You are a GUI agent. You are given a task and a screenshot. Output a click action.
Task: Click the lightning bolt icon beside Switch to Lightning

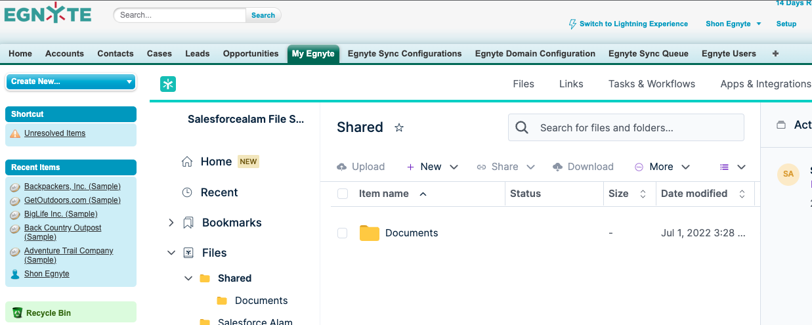click(x=572, y=24)
